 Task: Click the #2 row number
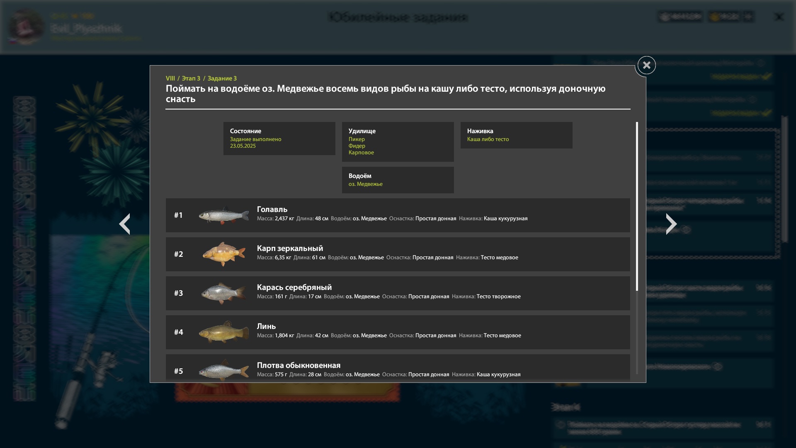click(x=178, y=254)
